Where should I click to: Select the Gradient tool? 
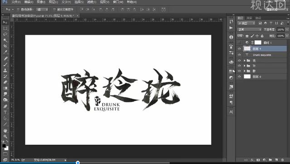coord(5,88)
